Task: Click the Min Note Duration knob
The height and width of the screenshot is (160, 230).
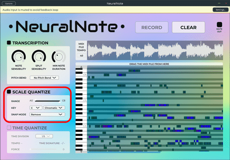Action: tap(59, 57)
